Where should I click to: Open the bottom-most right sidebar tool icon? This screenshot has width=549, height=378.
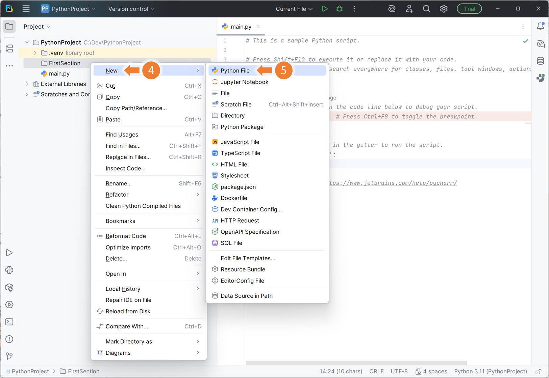click(541, 78)
